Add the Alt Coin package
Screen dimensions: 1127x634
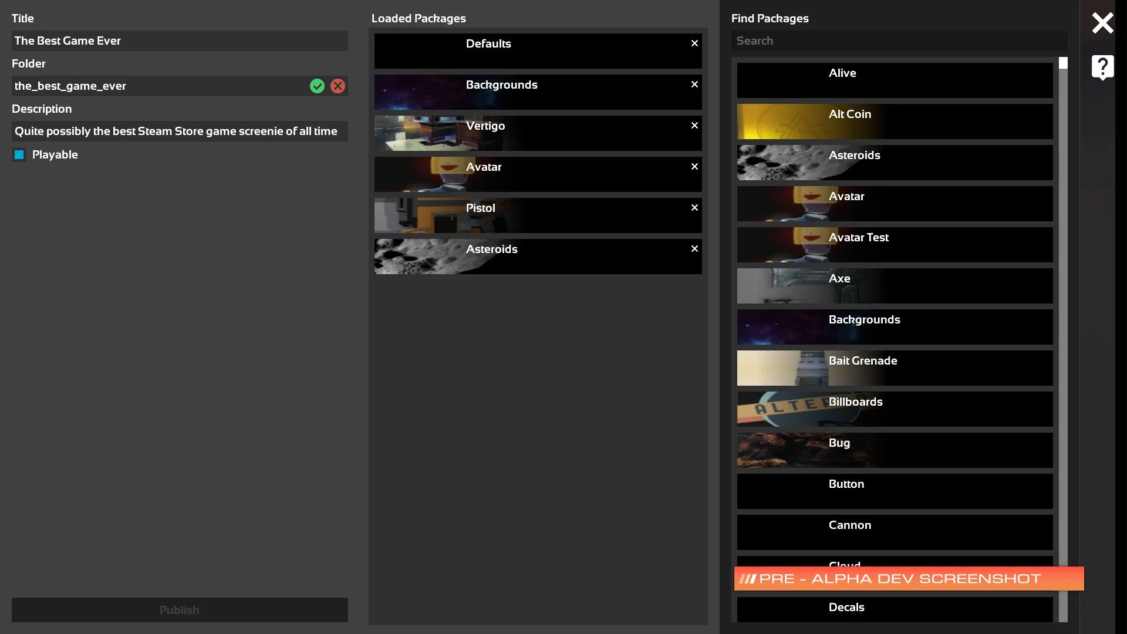(x=895, y=122)
